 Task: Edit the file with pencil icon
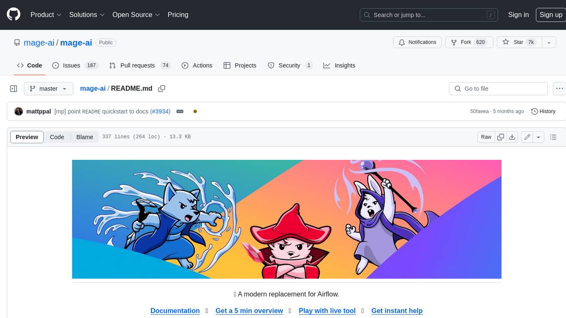click(x=527, y=137)
